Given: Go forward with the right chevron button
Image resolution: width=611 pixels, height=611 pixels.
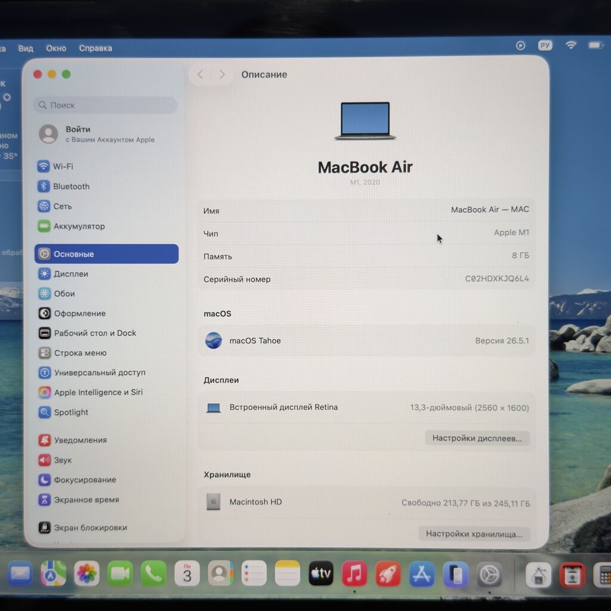Looking at the screenshot, I should (x=222, y=74).
